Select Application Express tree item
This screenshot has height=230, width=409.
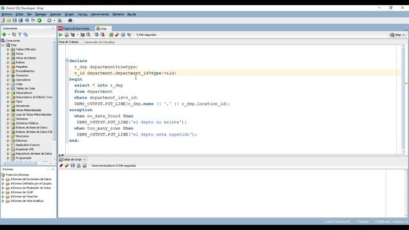click(27, 145)
